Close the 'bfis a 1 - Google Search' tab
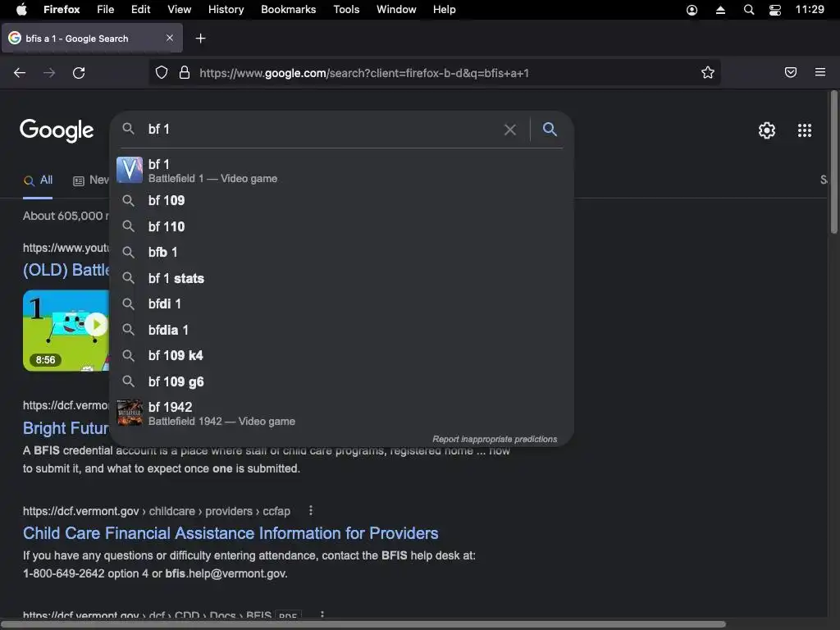840x630 pixels. 169,38
